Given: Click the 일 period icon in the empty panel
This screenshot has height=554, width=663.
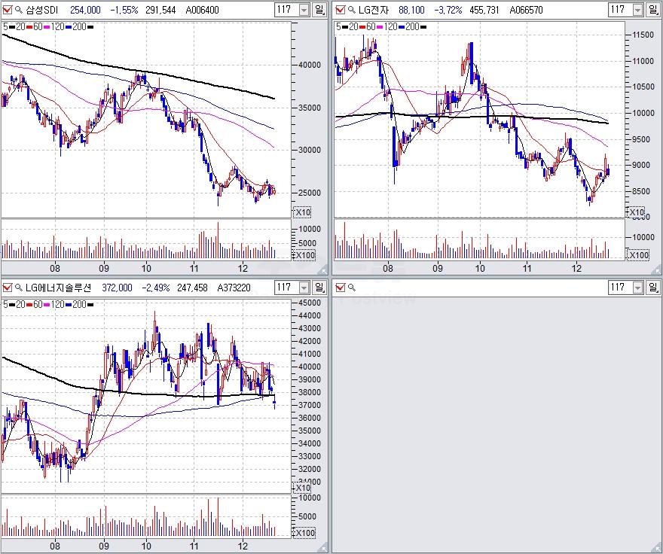Looking at the screenshot, I should click(x=652, y=287).
